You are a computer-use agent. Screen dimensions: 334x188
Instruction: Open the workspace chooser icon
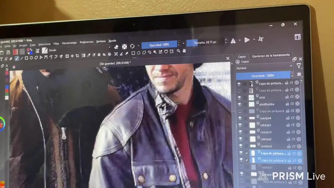(x=297, y=37)
